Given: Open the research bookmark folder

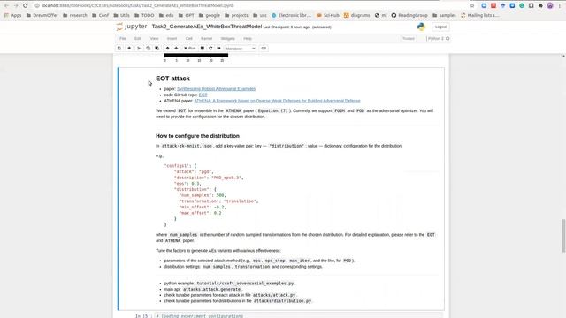Looking at the screenshot, I should 75,16.
